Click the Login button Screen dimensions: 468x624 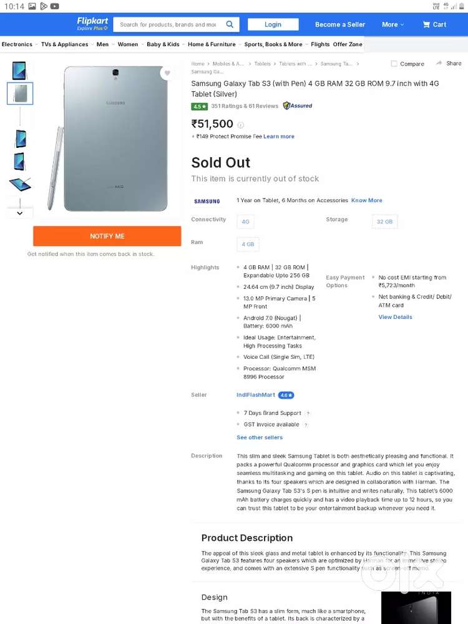coord(273,24)
